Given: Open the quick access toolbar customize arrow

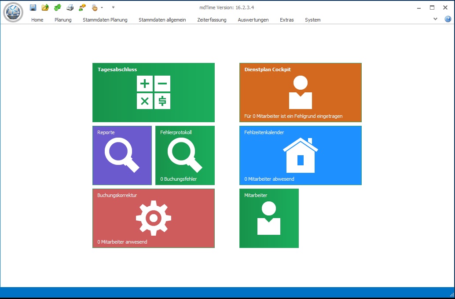Looking at the screenshot, I should (113, 7).
